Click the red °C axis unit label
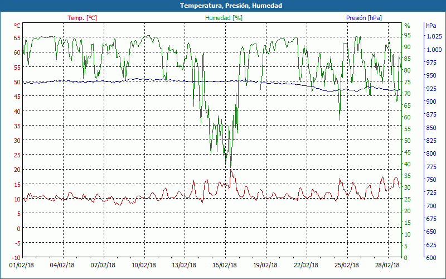 (x=17, y=26)
